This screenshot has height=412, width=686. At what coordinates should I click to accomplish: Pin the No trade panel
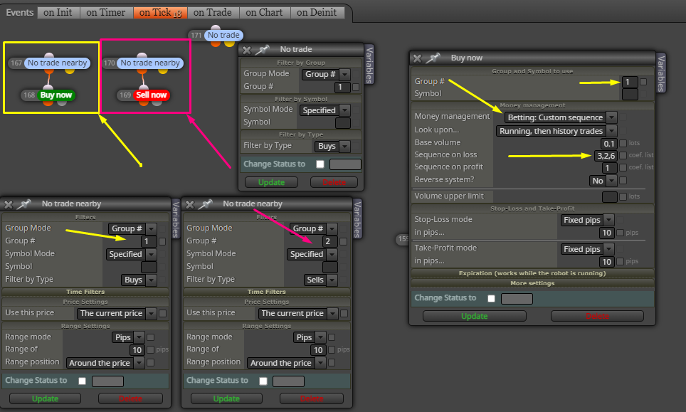tap(262, 50)
